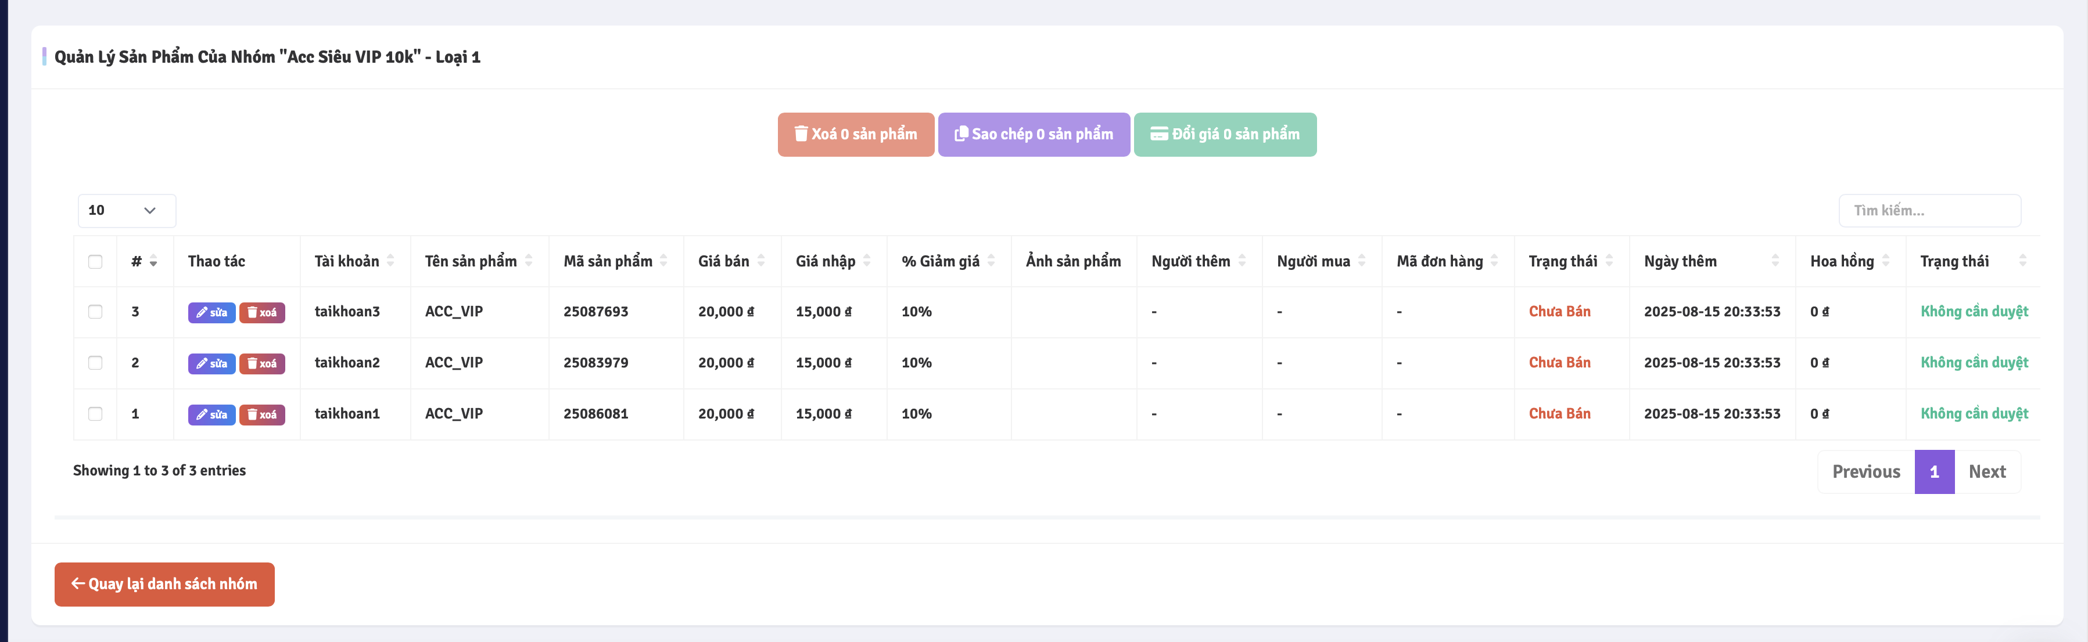Check the checkbox for row taikhoan1

[95, 414]
